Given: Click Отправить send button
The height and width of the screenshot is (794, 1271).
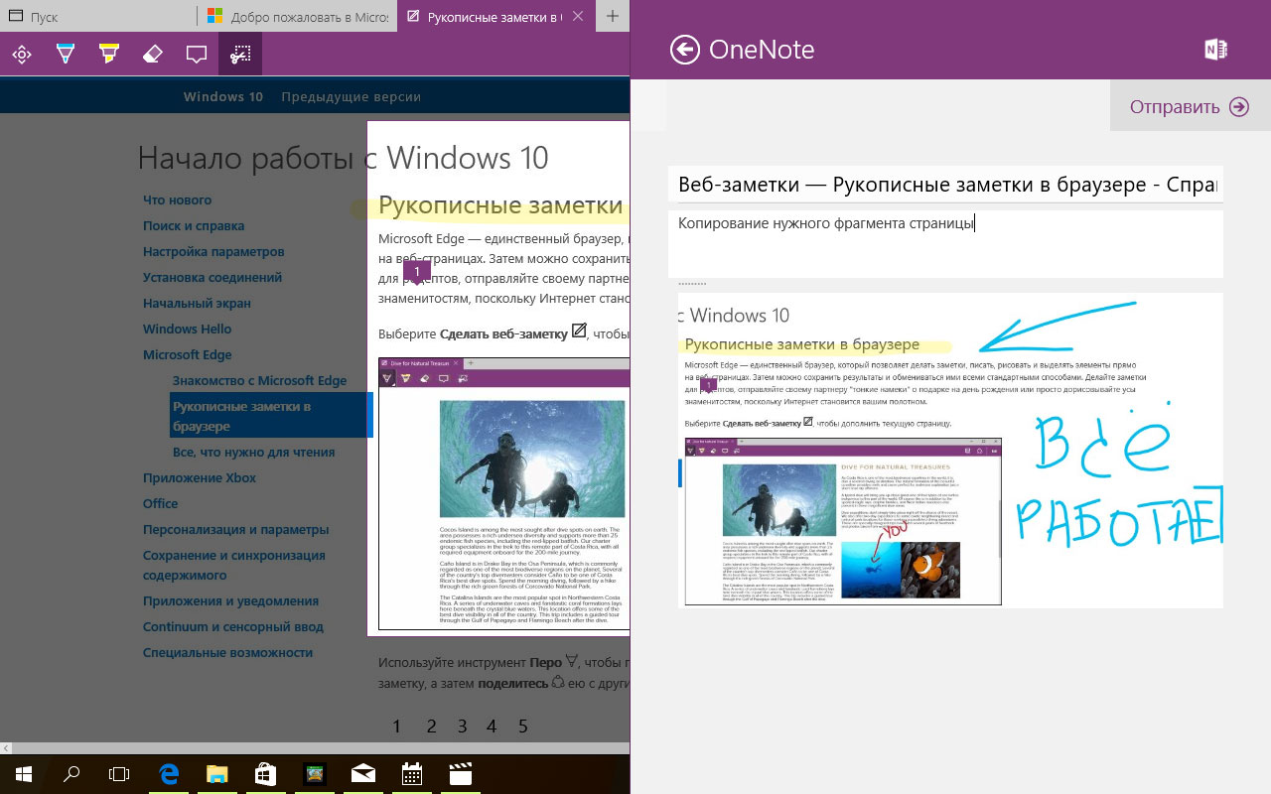Looking at the screenshot, I should (x=1190, y=107).
